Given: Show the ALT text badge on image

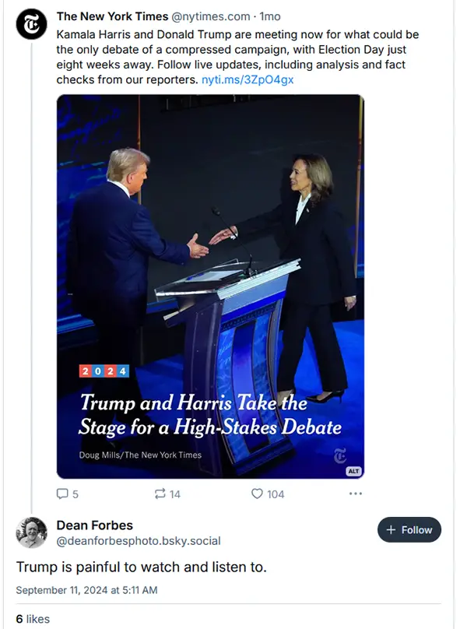Looking at the screenshot, I should 353,471.
